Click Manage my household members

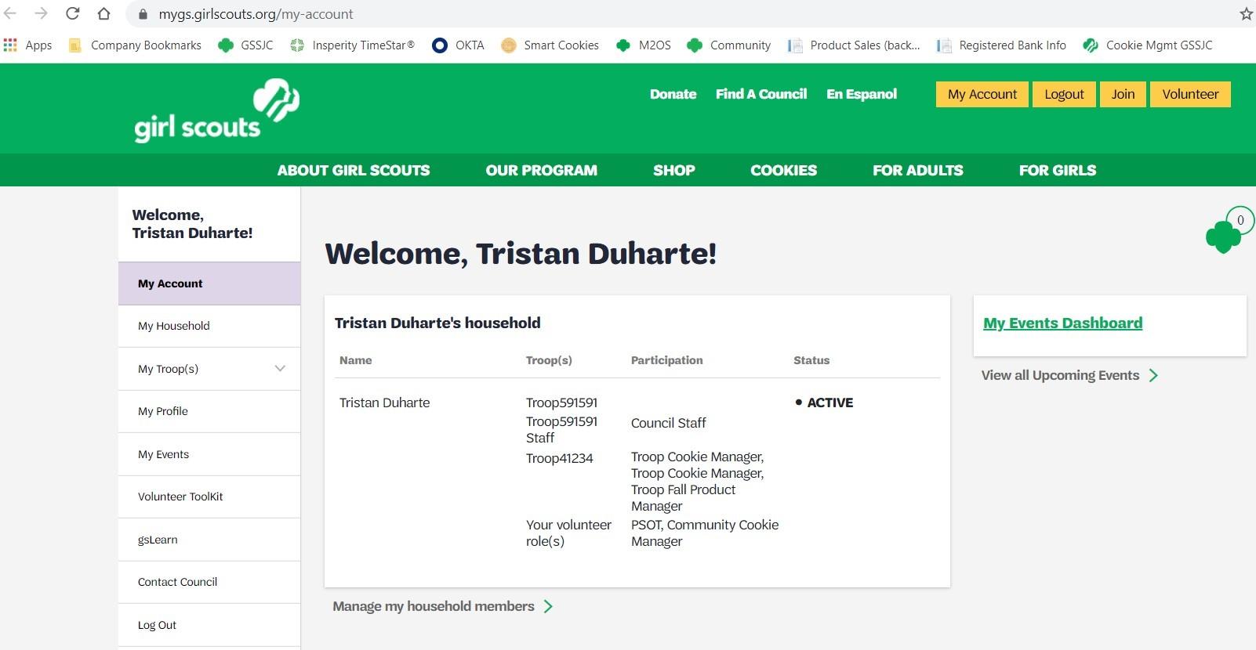(442, 606)
